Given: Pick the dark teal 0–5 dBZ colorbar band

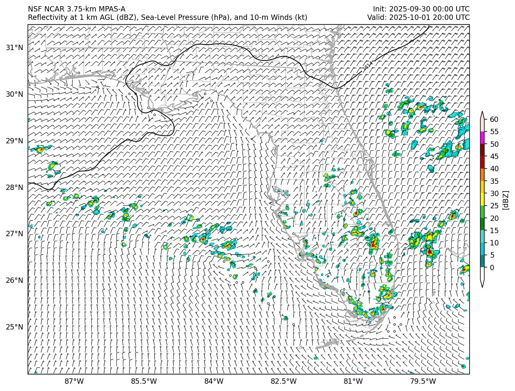Looking at the screenshot, I should (x=482, y=261).
